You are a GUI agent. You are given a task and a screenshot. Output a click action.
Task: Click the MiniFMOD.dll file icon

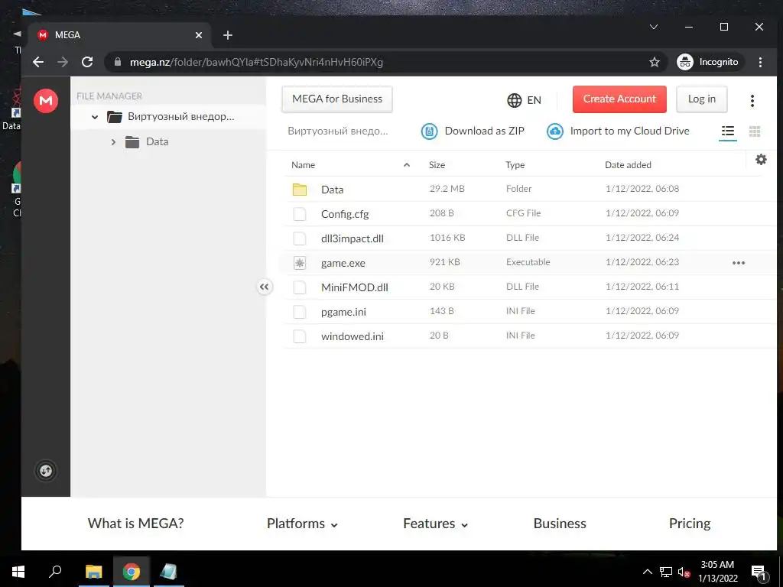click(x=300, y=287)
